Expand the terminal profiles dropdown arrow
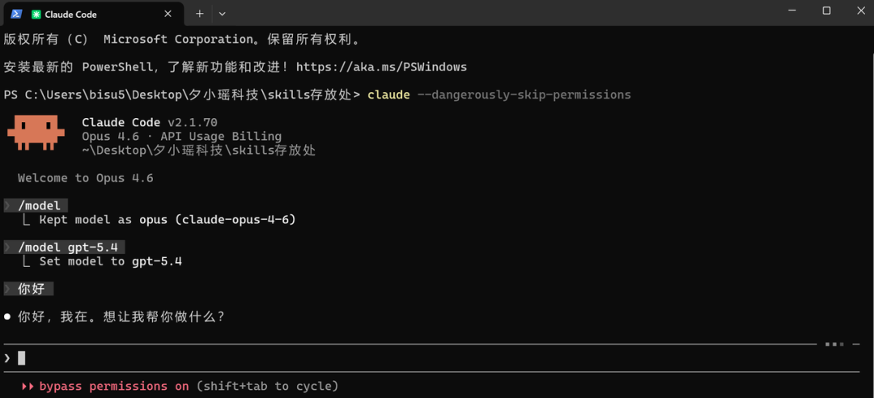The image size is (874, 398). coord(222,14)
